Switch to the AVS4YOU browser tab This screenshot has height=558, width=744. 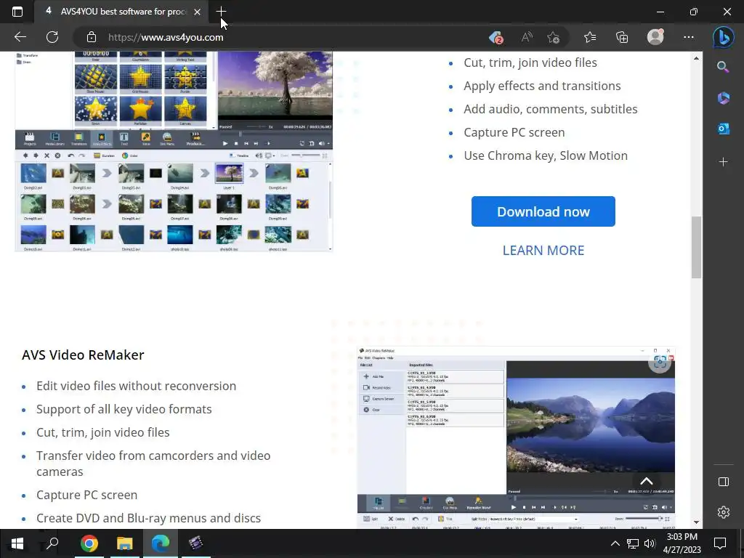(x=122, y=12)
